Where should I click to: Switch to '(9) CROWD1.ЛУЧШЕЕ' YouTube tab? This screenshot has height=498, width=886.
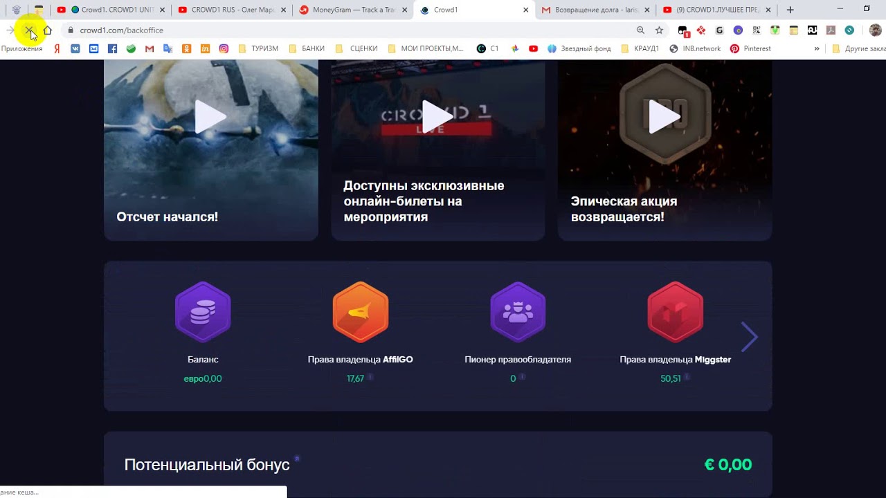716,10
